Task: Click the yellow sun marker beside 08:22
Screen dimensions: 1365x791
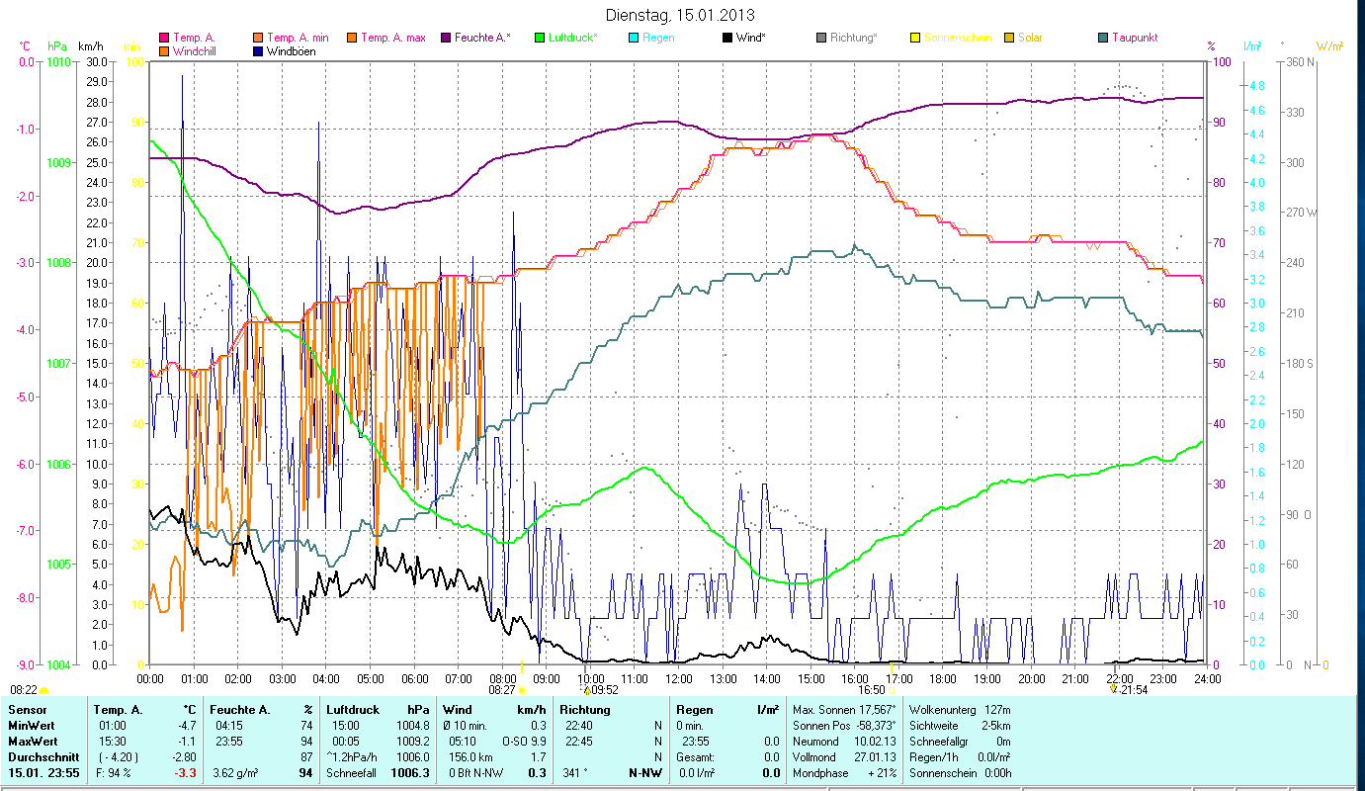Action: coord(43,690)
